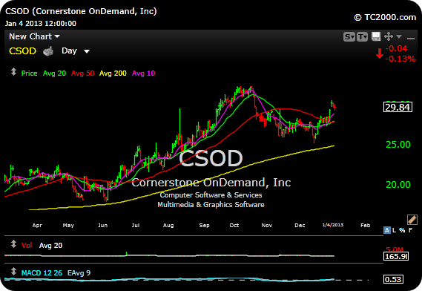Screen dimensions: 422x291
Task: Enable arithmetic scale with the A button
Action: (386, 230)
